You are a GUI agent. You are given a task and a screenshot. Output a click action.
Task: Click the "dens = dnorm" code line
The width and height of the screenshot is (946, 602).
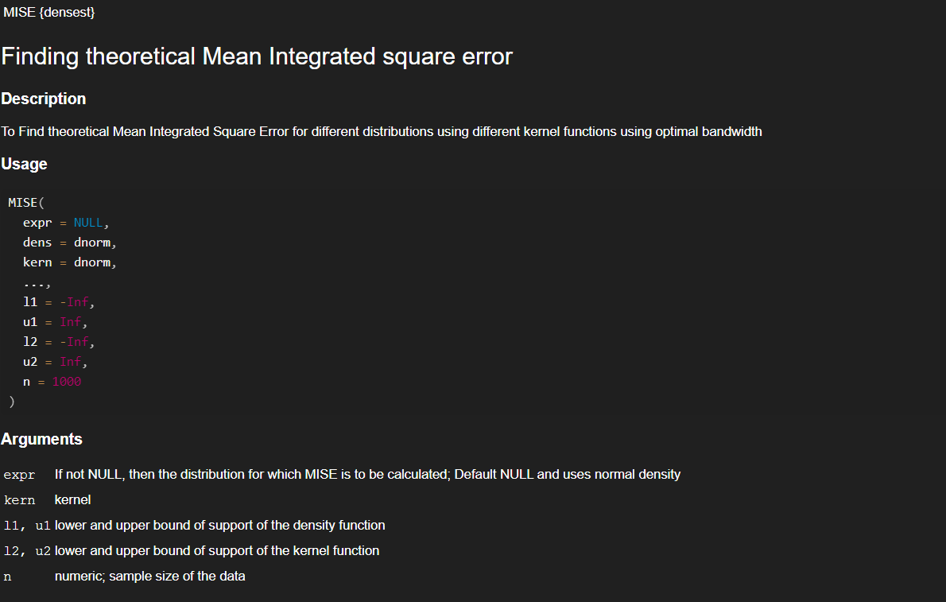[x=70, y=243]
